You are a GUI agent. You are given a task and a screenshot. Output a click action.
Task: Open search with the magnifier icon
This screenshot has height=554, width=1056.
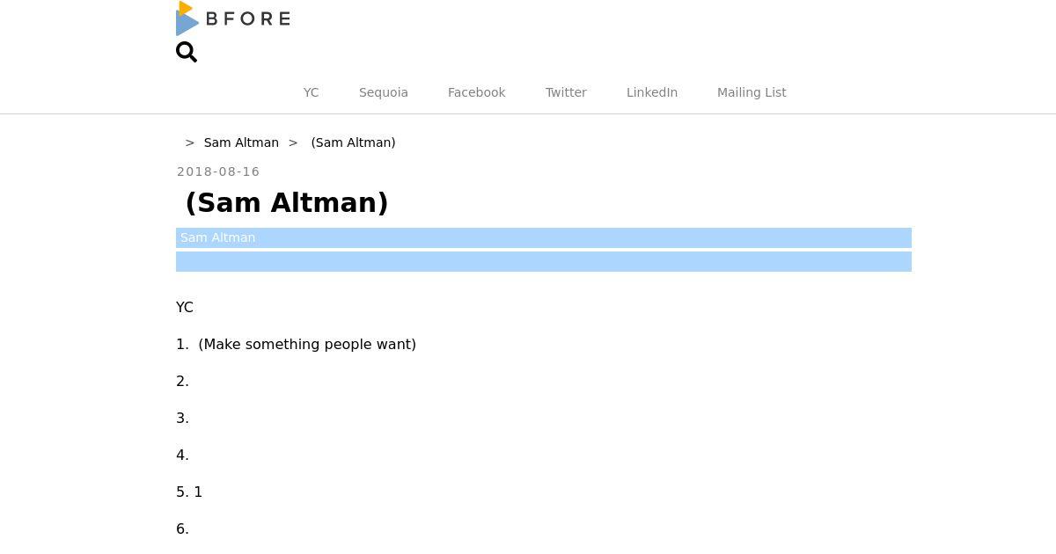(x=187, y=53)
